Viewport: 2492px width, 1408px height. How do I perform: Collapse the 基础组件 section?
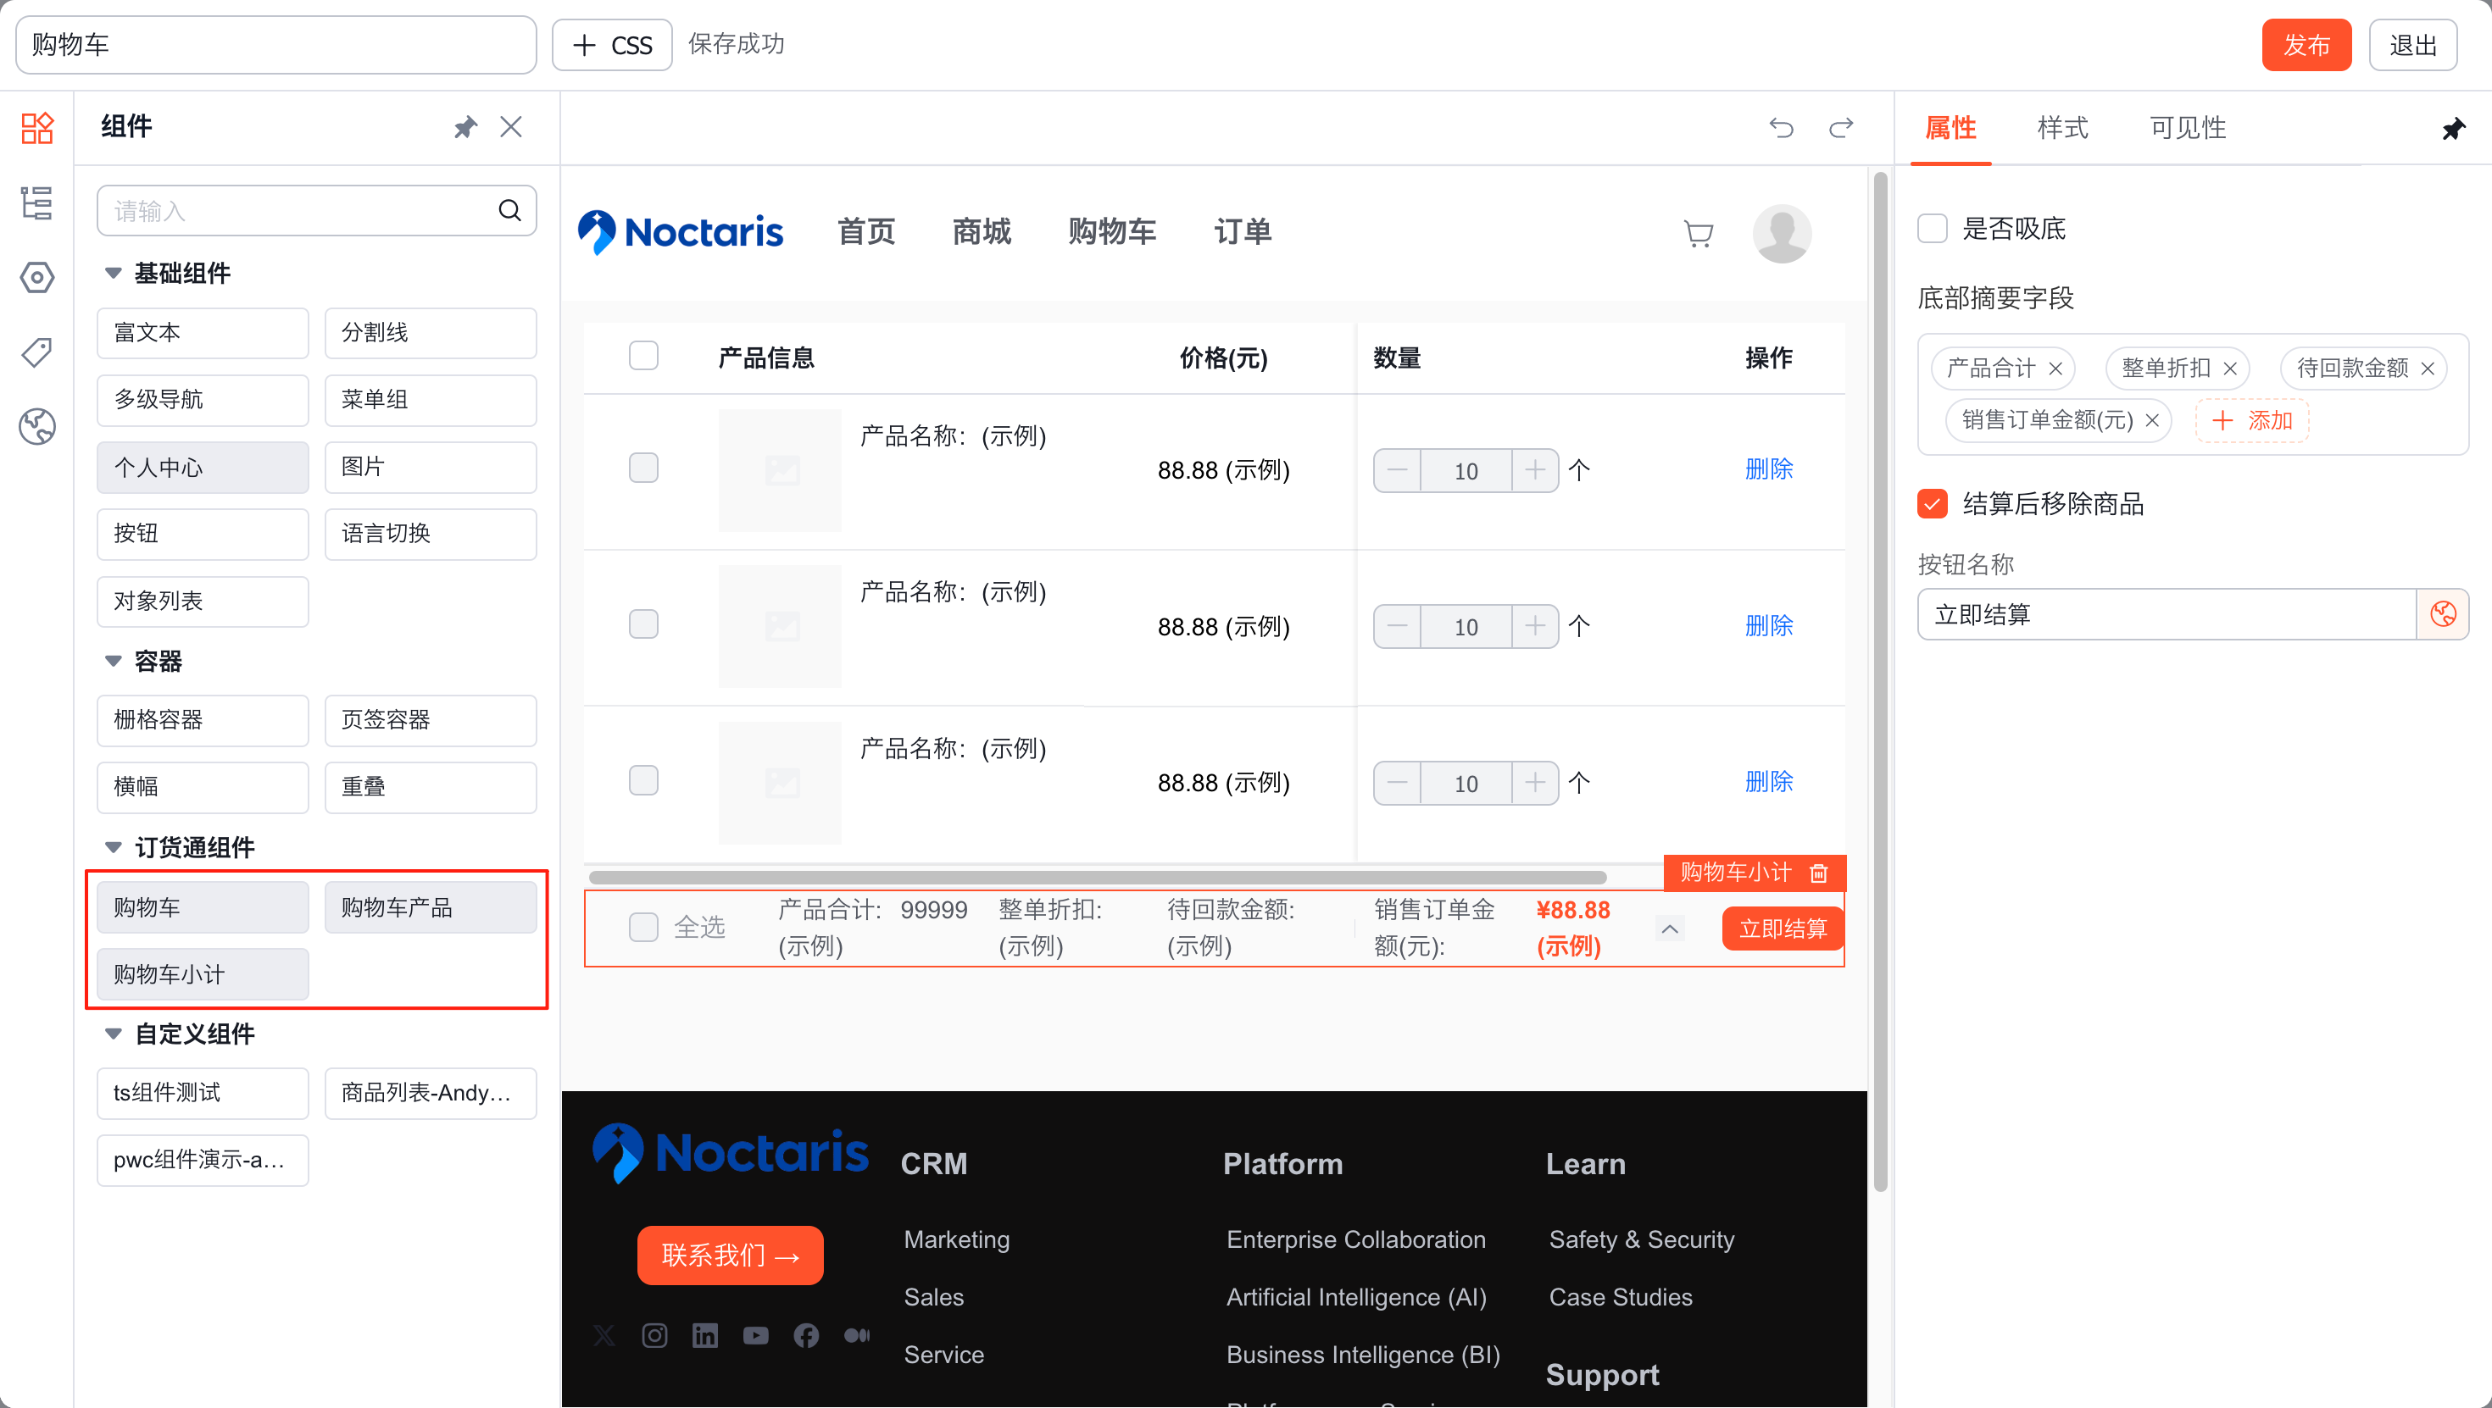tap(114, 274)
